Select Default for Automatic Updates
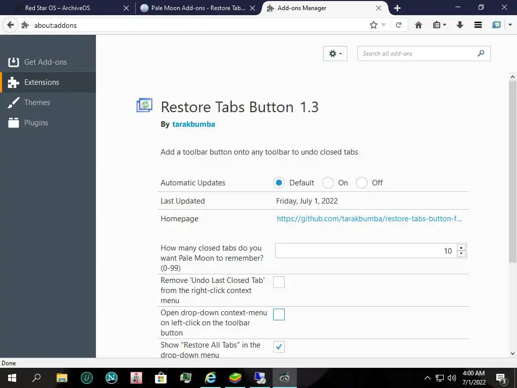The height and width of the screenshot is (388, 517). point(279,183)
